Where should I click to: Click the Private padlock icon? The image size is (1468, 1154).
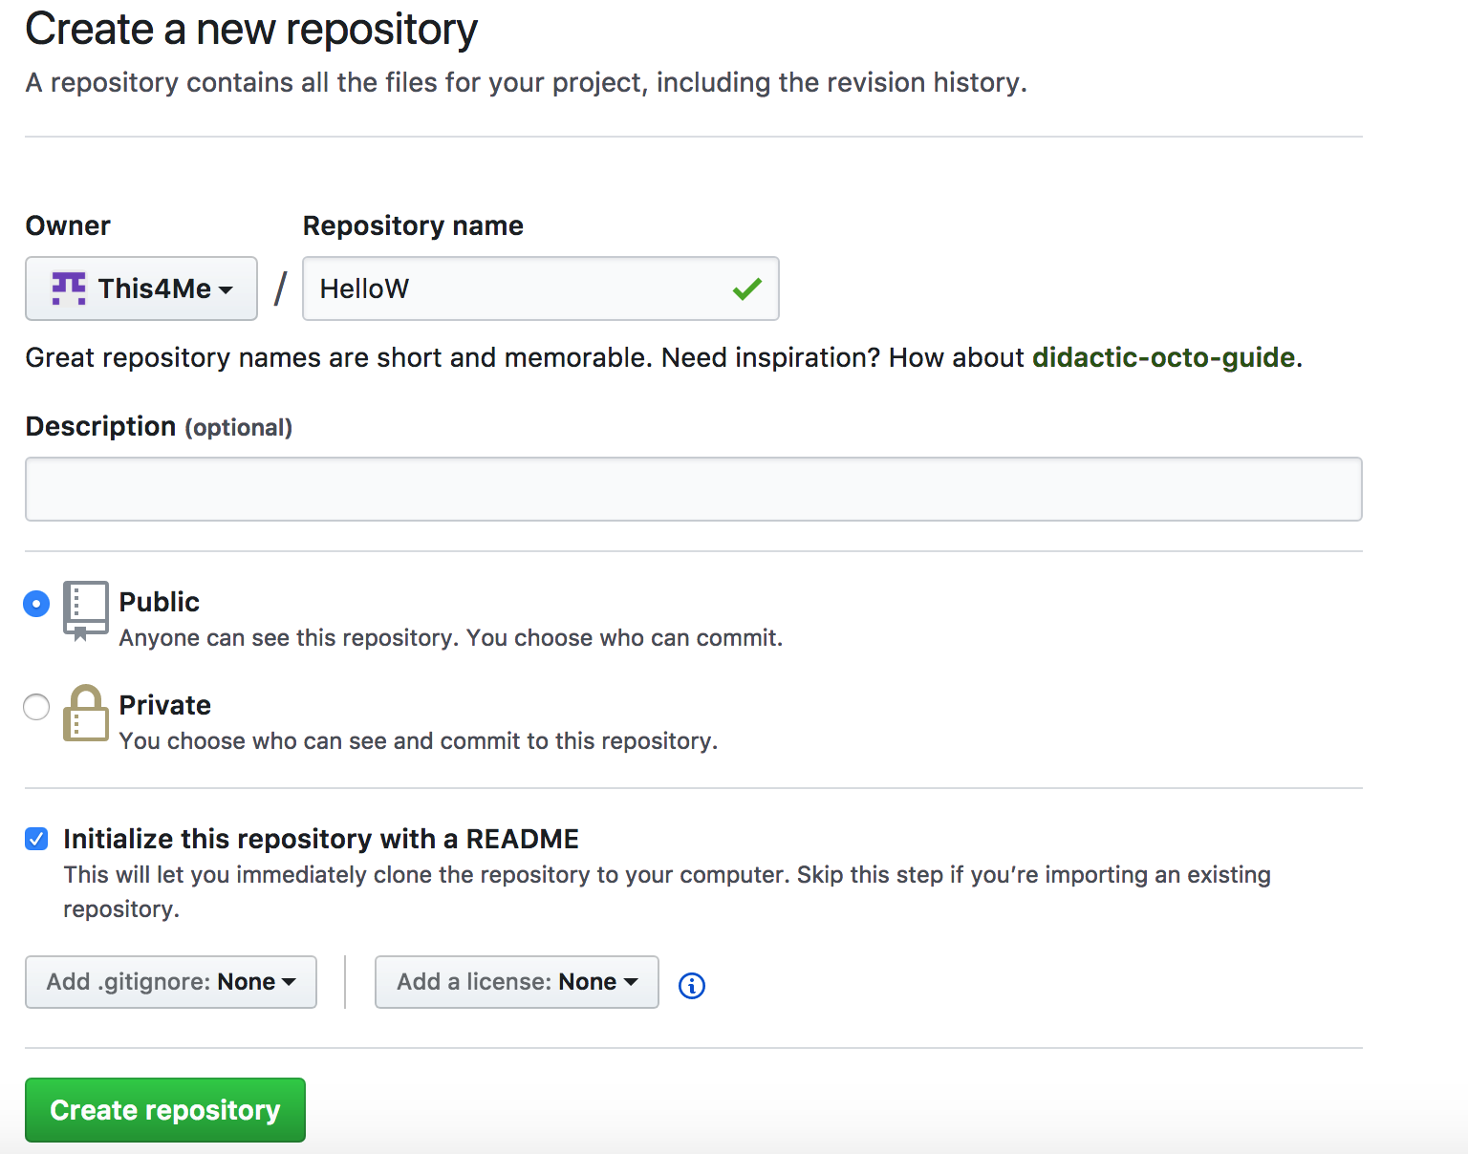[85, 714]
